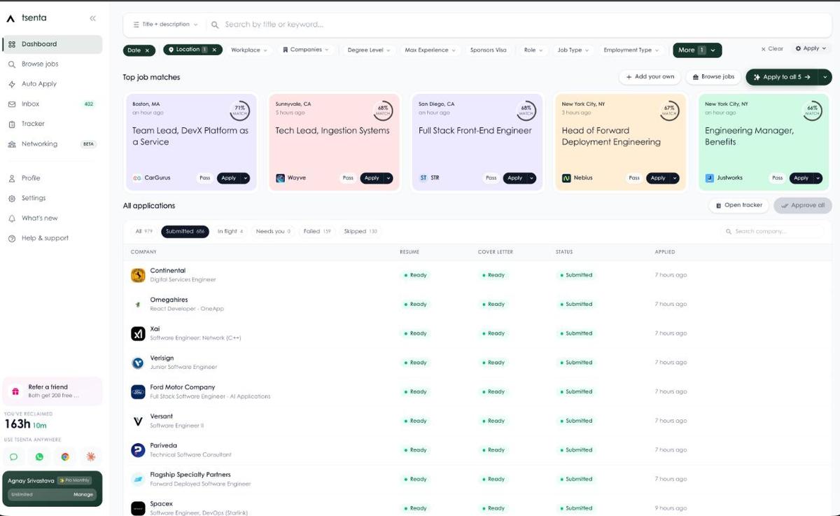The width and height of the screenshot is (840, 516).
Task: Switch to the Needs you tab
Action: tap(273, 231)
